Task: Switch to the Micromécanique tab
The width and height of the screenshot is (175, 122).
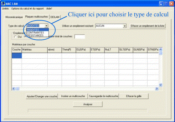Action: tap(14, 17)
